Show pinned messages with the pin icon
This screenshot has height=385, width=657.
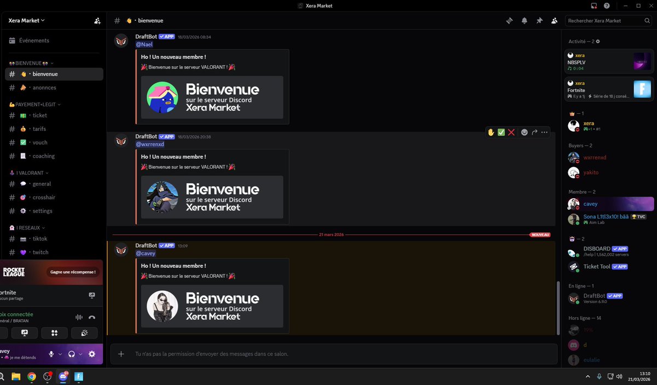(x=539, y=20)
